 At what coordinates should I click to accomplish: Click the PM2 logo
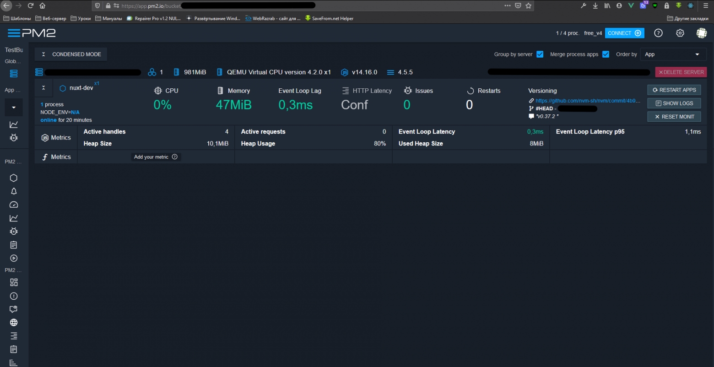pos(32,33)
